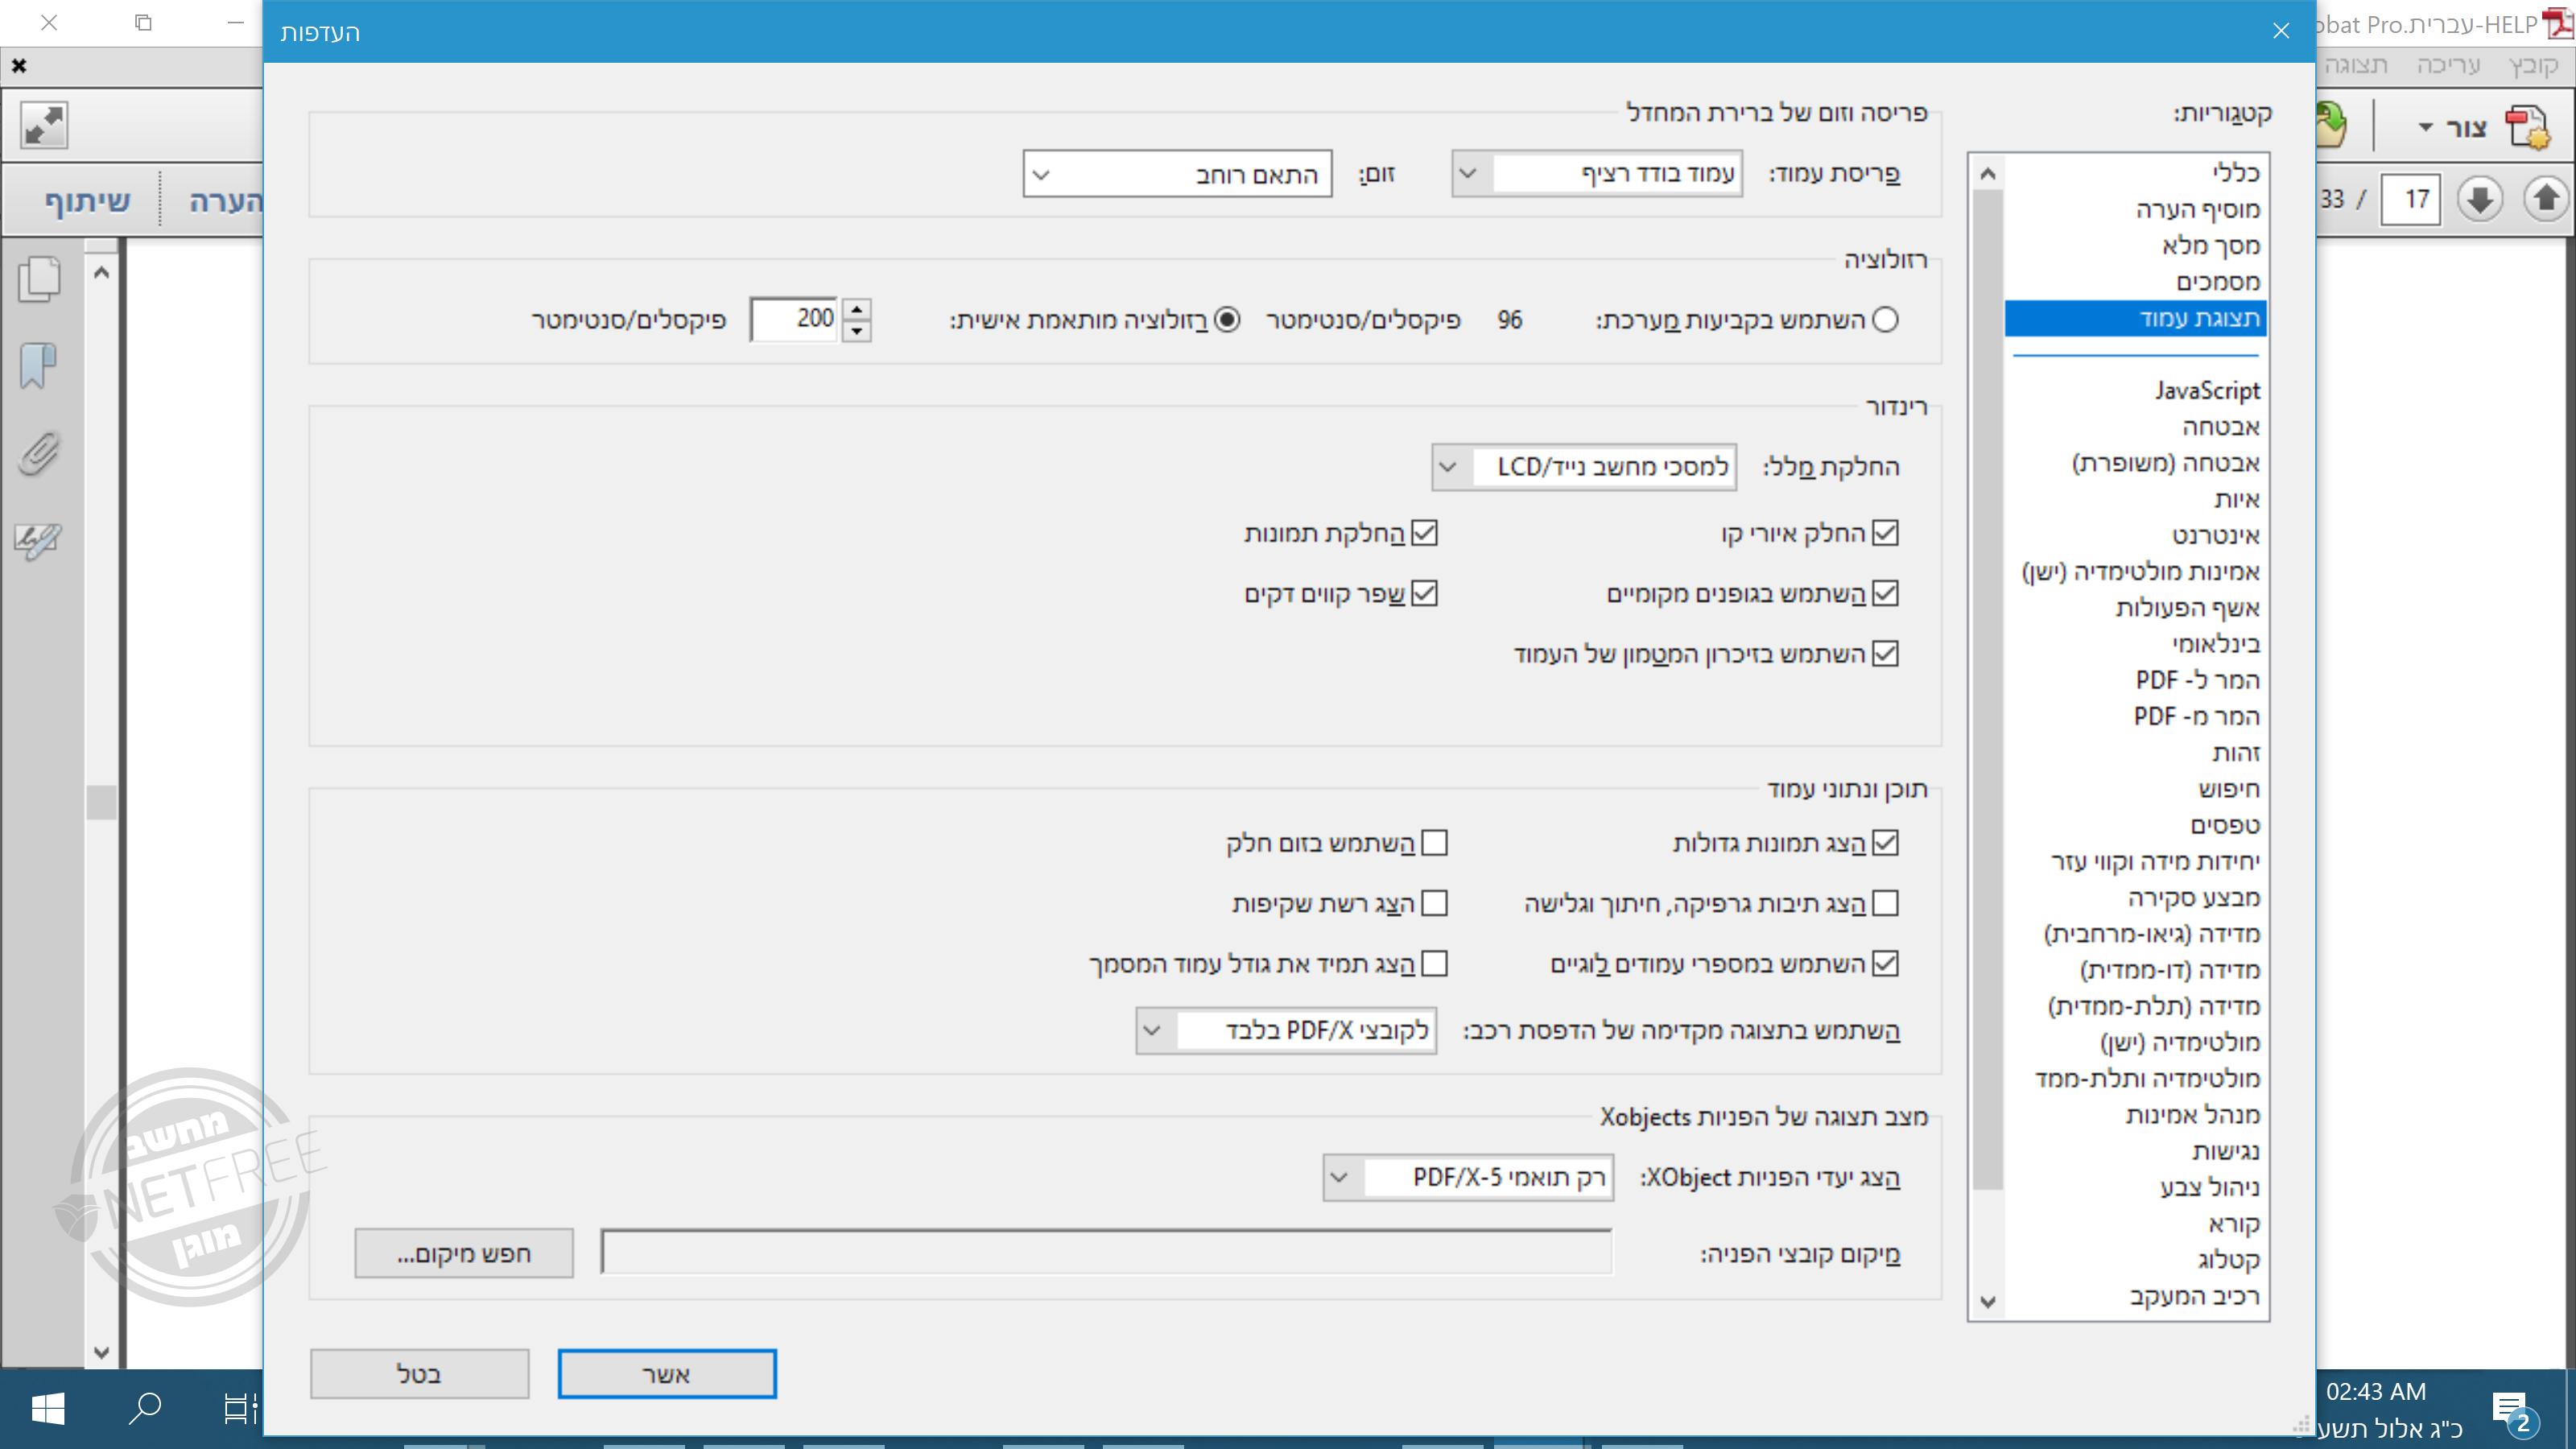Viewport: 2576px width, 1449px height.
Task: Click the next page down arrow icon
Action: click(2479, 199)
